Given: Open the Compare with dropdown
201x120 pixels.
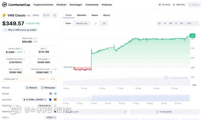Looking at the screenshot, I should click(x=95, y=112).
